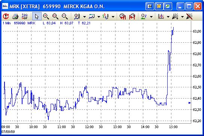This screenshot has height=136, width=204.
Task: Zoom out with the minus magnifier
Action: coord(64,16)
